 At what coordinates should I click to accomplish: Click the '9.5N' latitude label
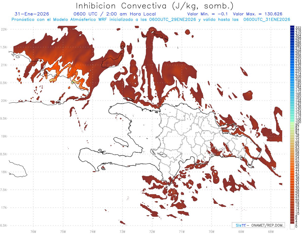tap(4, 119)
